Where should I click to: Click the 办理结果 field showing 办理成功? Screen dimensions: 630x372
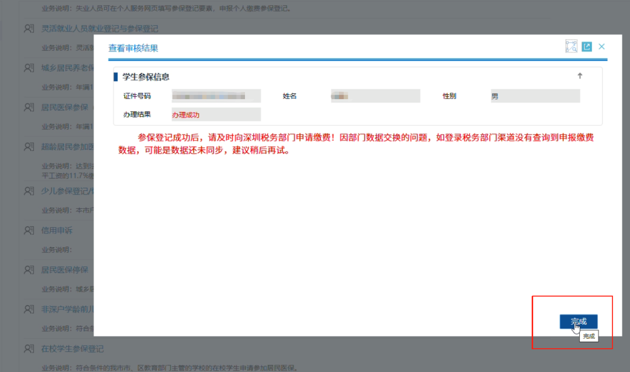[216, 115]
